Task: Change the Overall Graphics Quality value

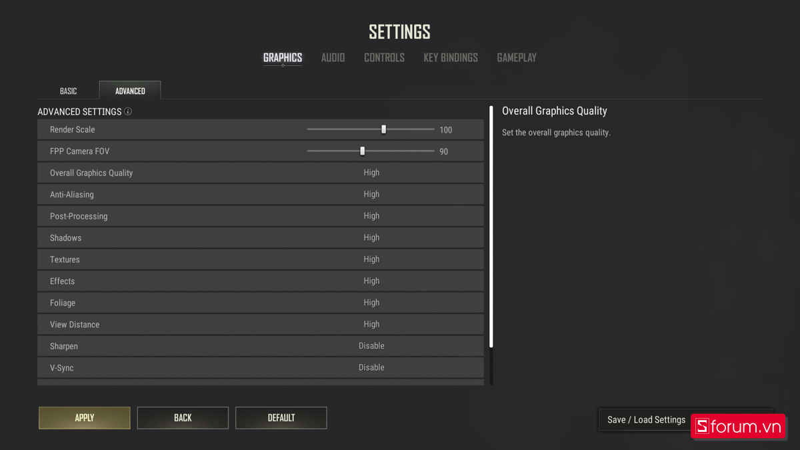Action: tap(371, 173)
